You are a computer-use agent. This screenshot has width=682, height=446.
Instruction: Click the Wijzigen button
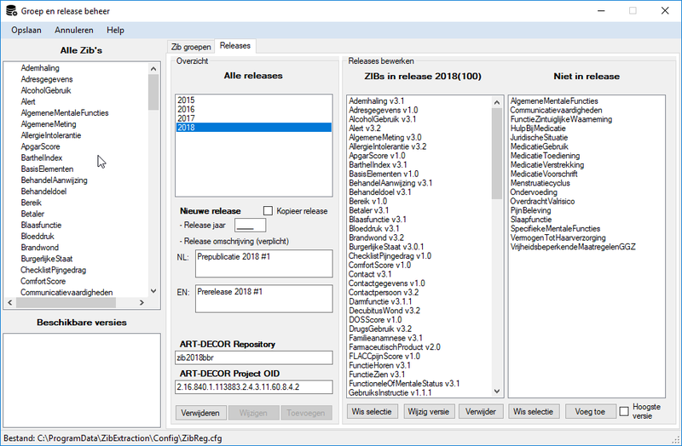253,413
